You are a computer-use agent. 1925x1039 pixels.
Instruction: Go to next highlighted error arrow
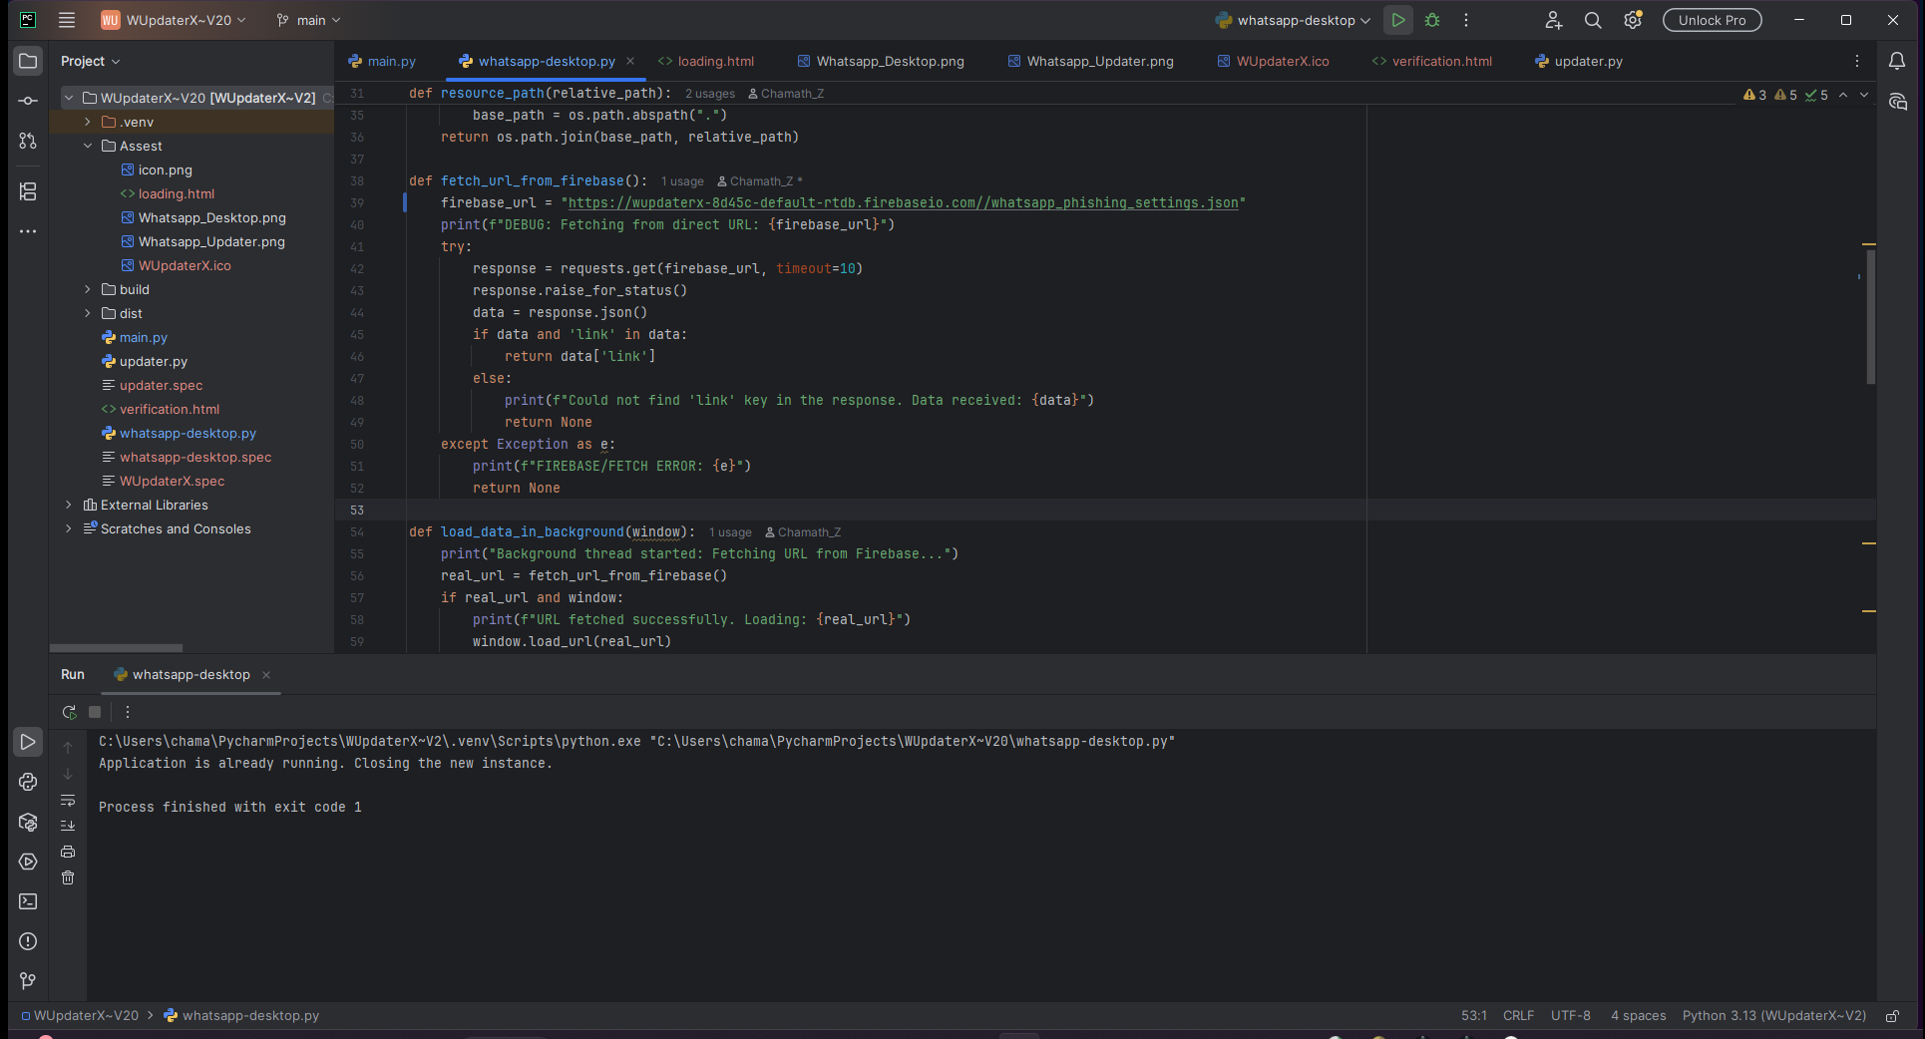coord(1864,95)
